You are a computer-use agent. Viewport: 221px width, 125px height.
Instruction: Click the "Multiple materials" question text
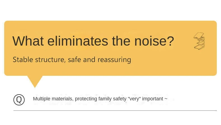coord(100,99)
